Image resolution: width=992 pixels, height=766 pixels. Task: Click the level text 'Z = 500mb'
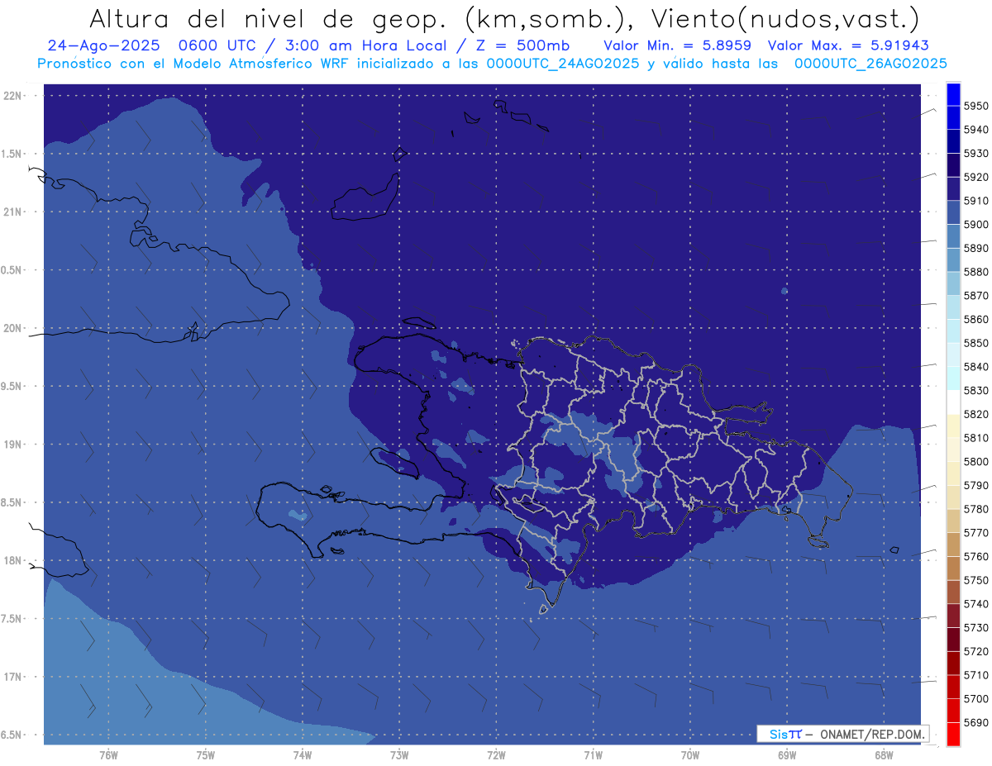[522, 45]
